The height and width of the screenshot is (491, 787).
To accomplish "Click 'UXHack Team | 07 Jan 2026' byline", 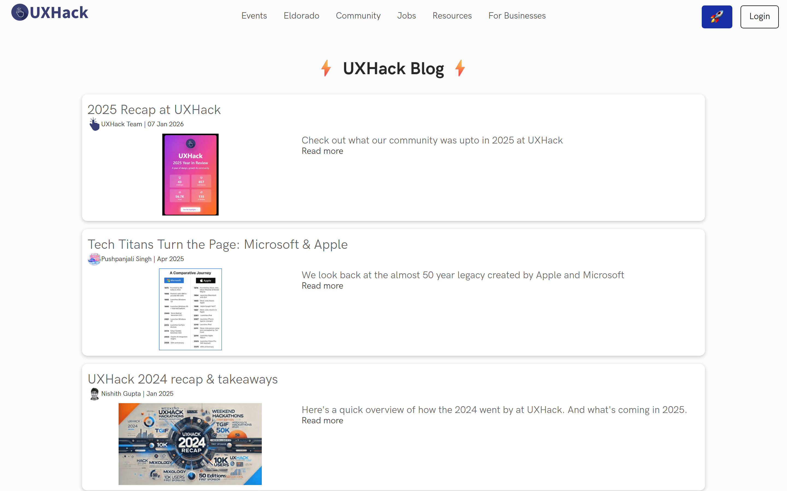I will (x=142, y=124).
